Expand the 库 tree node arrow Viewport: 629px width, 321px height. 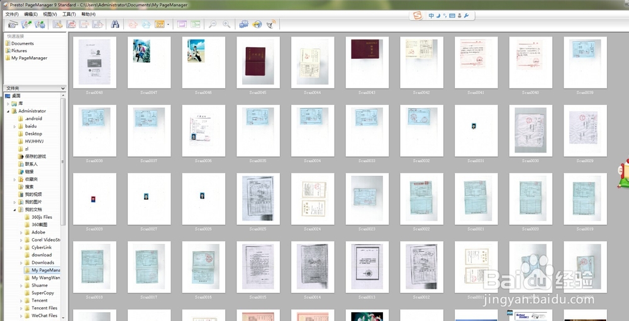coord(8,104)
